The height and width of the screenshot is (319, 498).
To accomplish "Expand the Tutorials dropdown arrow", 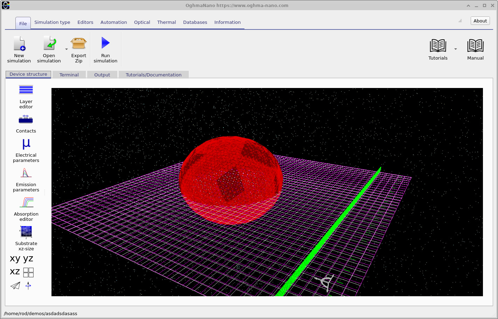I will coord(456,49).
